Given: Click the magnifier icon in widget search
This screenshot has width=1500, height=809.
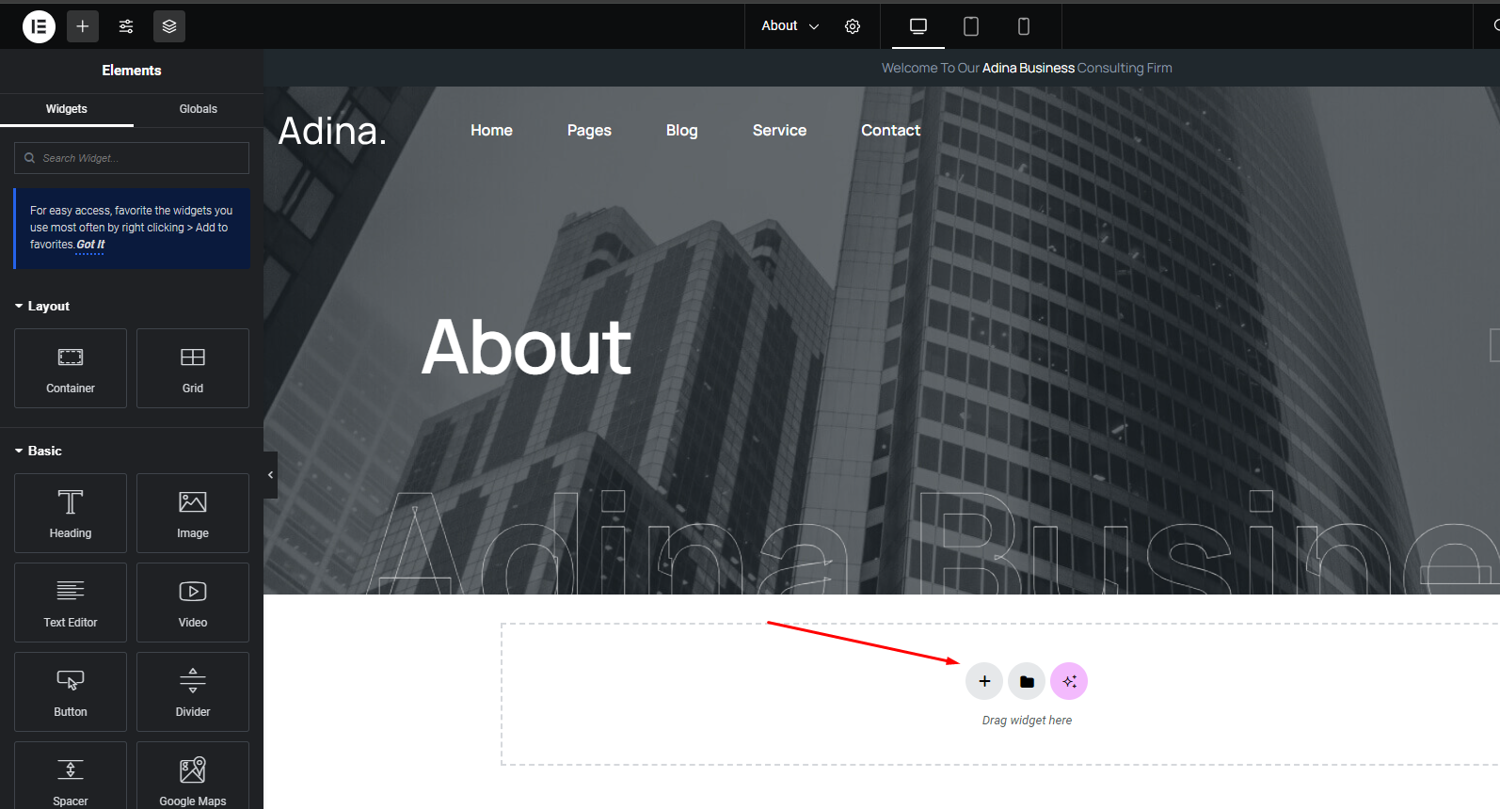Looking at the screenshot, I should (x=30, y=158).
